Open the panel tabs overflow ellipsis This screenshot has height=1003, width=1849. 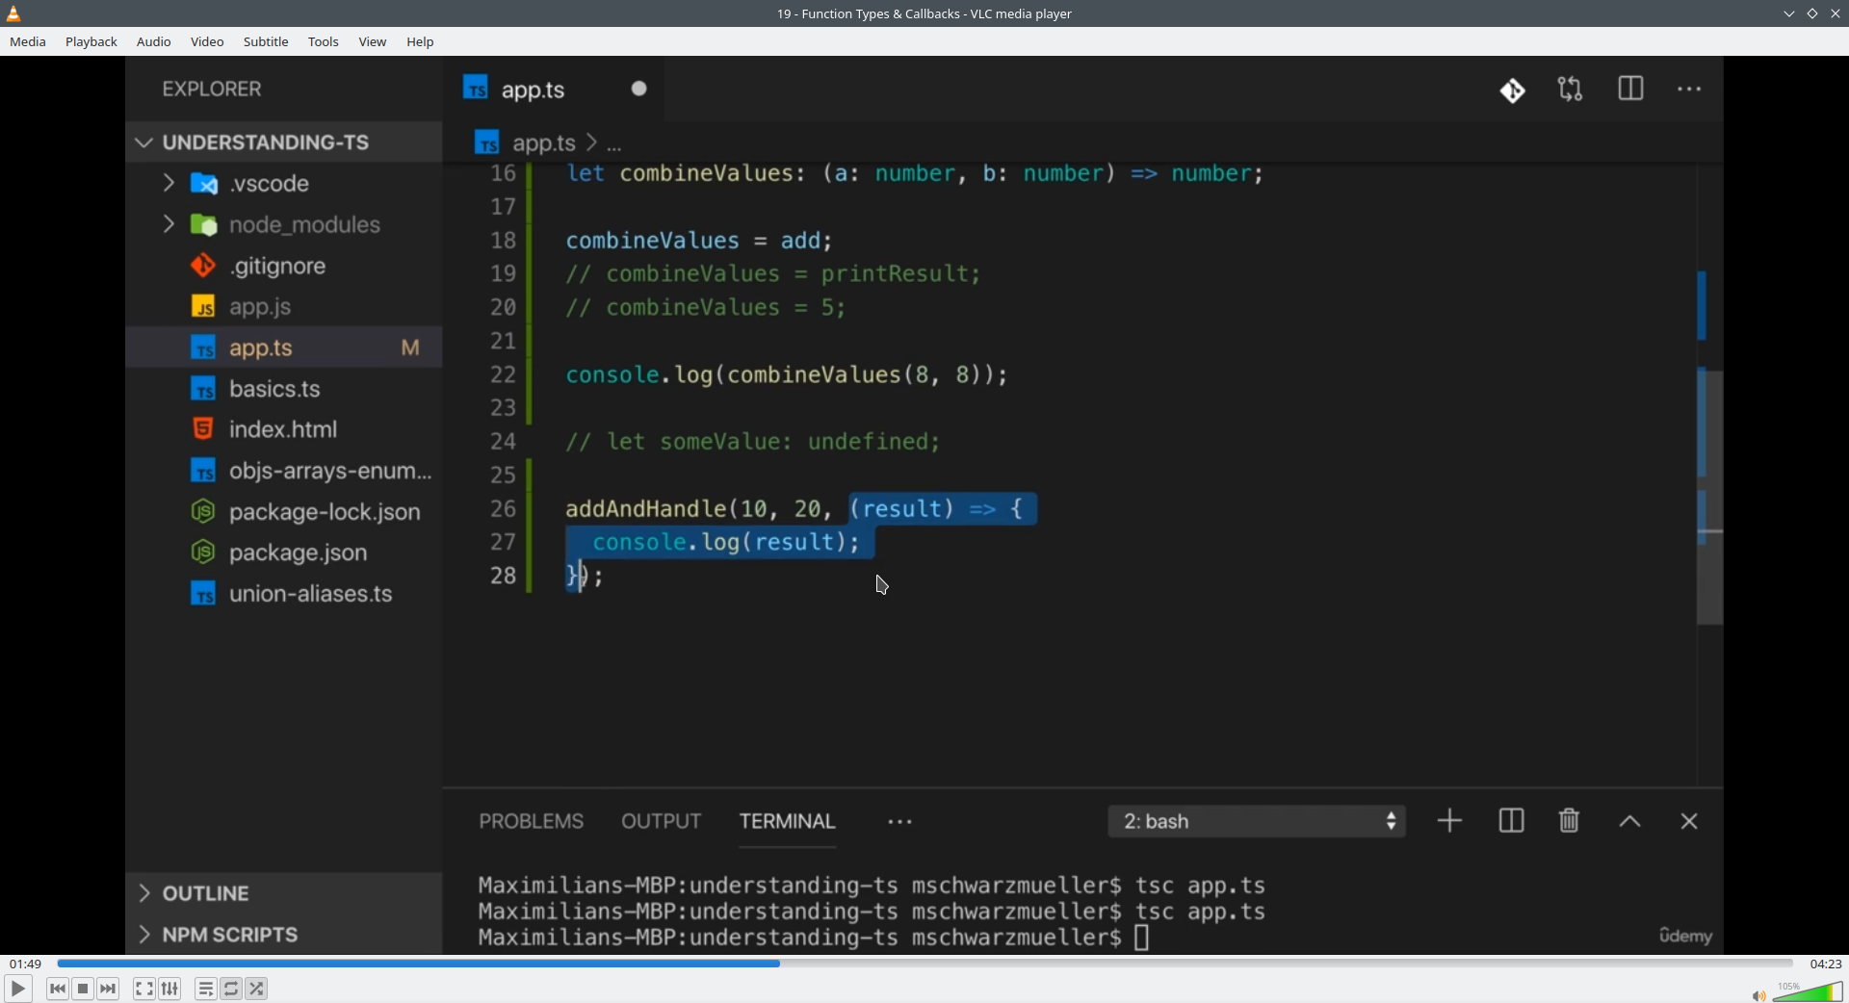point(900,822)
